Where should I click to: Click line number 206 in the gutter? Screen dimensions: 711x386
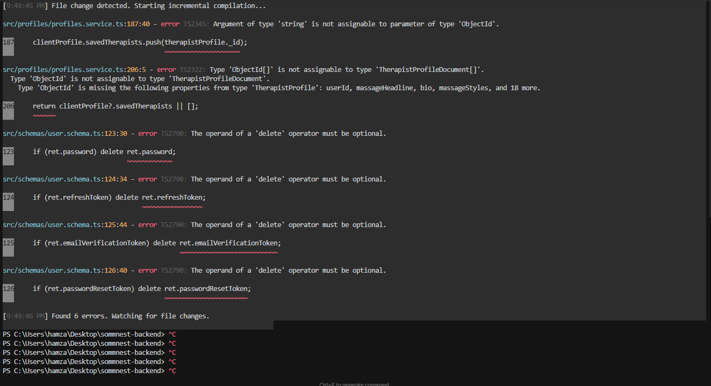coord(9,106)
